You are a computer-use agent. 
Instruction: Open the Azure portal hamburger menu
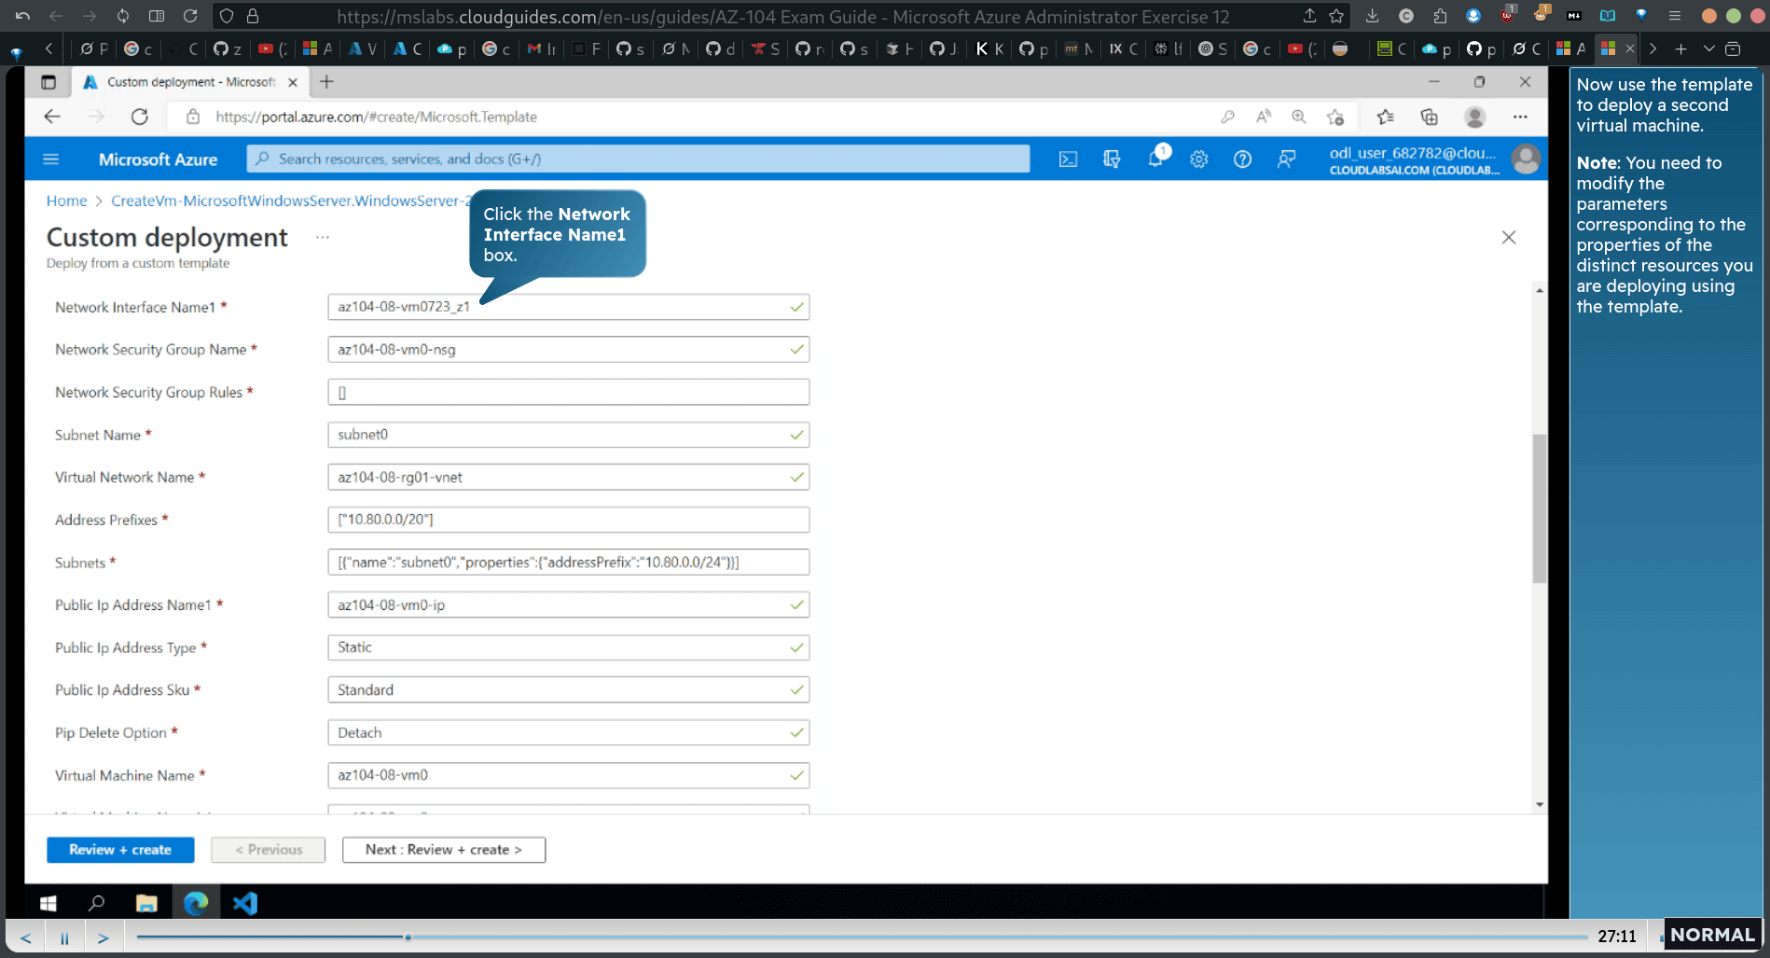pyautogui.click(x=51, y=160)
